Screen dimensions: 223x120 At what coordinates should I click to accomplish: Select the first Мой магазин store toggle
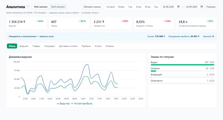tap(41, 7)
